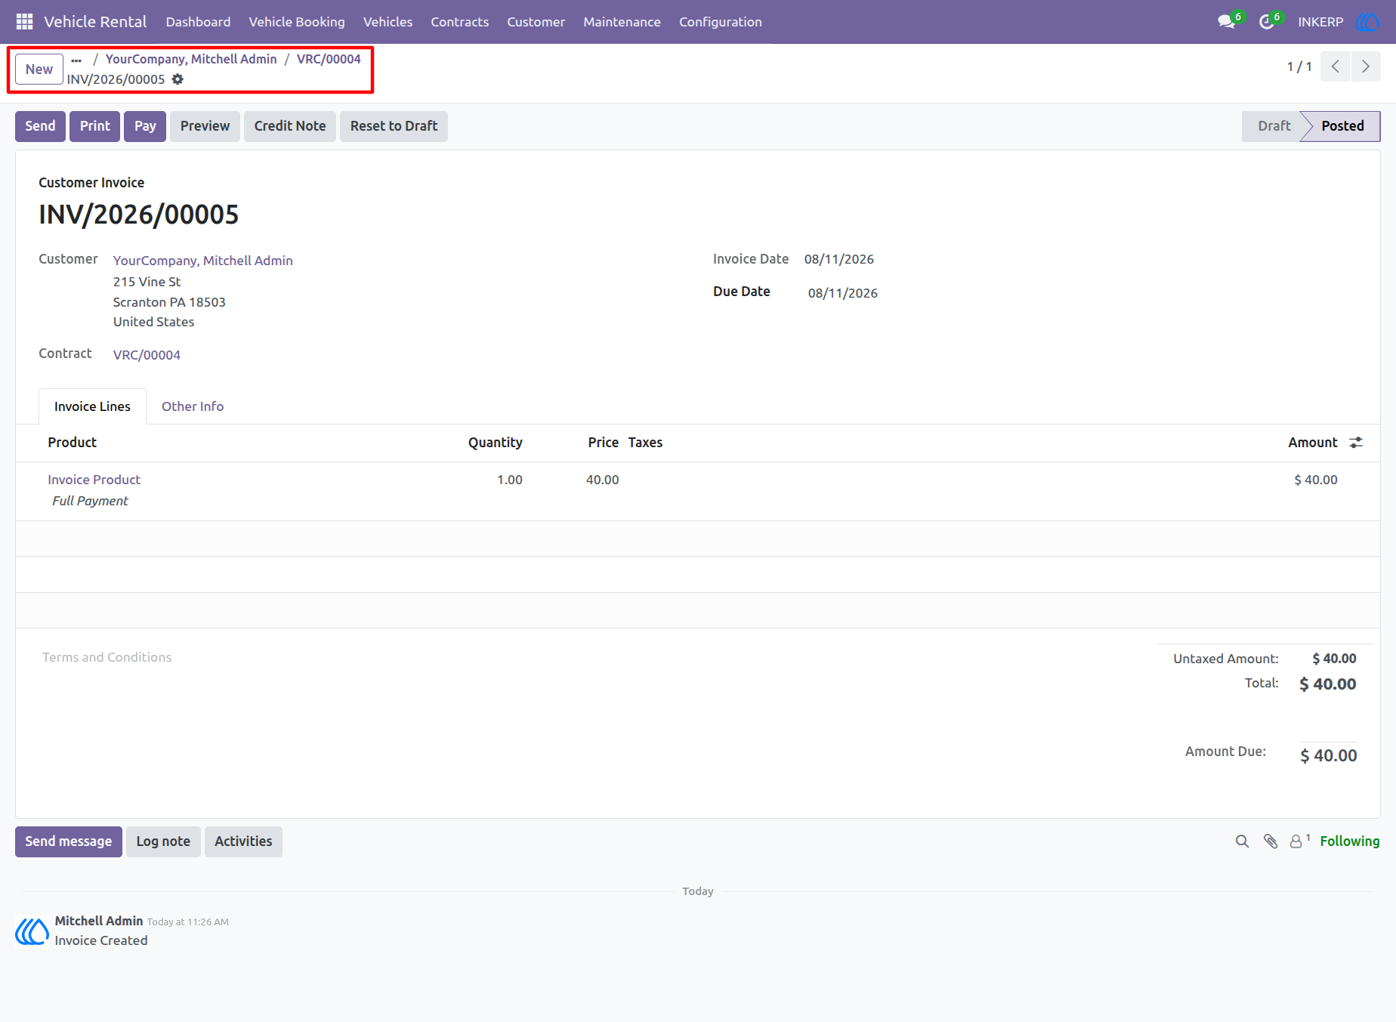Open the Dashboard menu
1396x1022 pixels.
(x=198, y=22)
